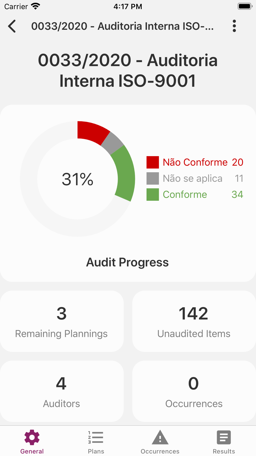Open the Results document icon

click(x=224, y=437)
